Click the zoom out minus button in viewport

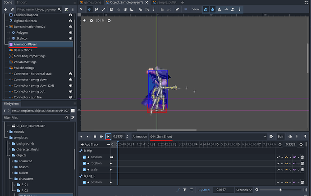pyautogui.click(x=91, y=20)
